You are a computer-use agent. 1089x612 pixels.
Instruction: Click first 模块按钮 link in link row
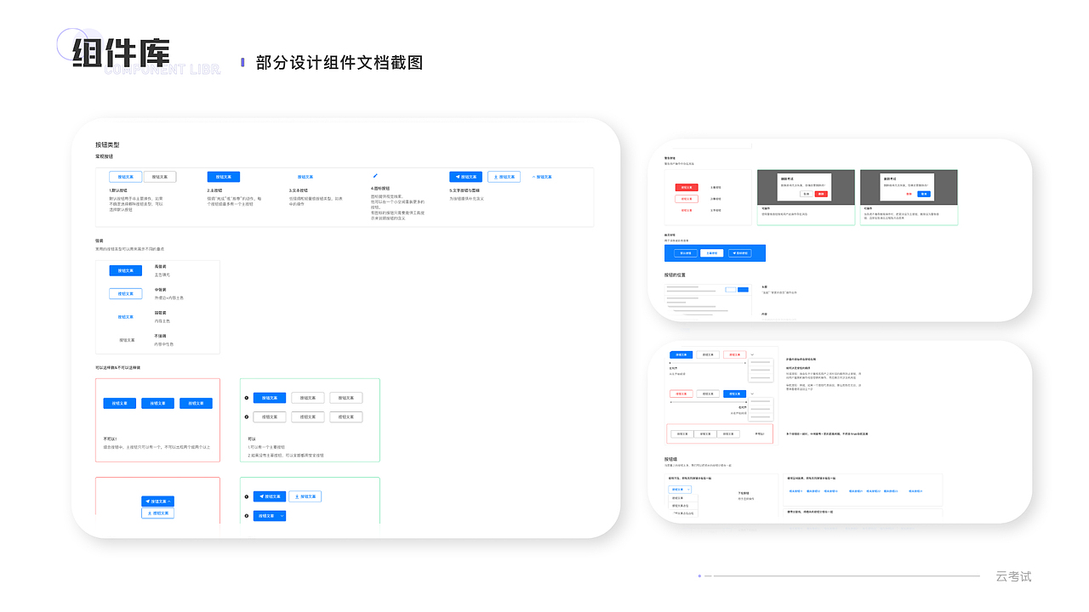coord(795,490)
